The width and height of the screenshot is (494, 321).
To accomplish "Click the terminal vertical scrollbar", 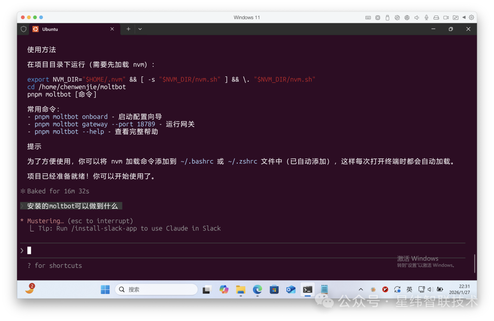I will point(474,263).
